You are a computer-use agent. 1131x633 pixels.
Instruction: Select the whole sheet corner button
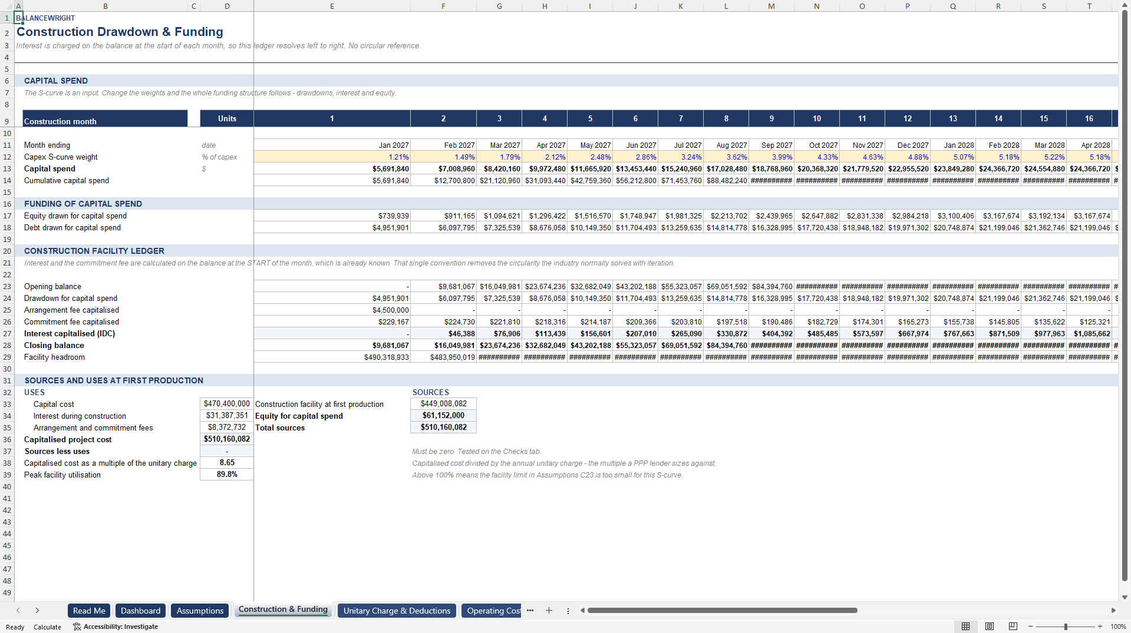(x=7, y=6)
